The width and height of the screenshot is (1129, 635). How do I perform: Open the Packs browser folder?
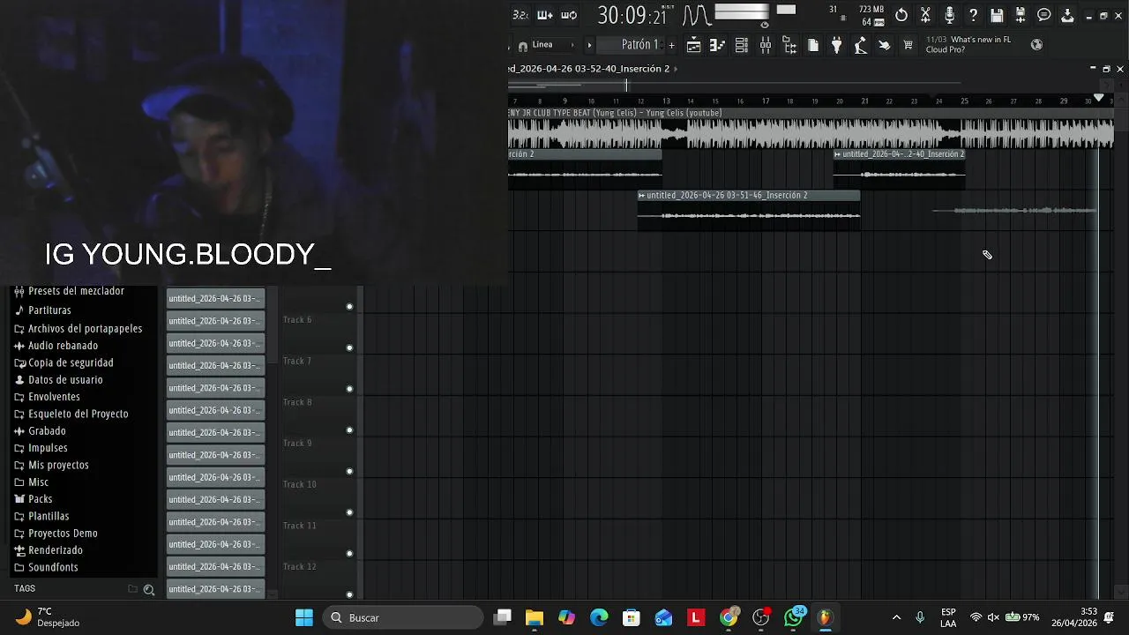pos(40,499)
